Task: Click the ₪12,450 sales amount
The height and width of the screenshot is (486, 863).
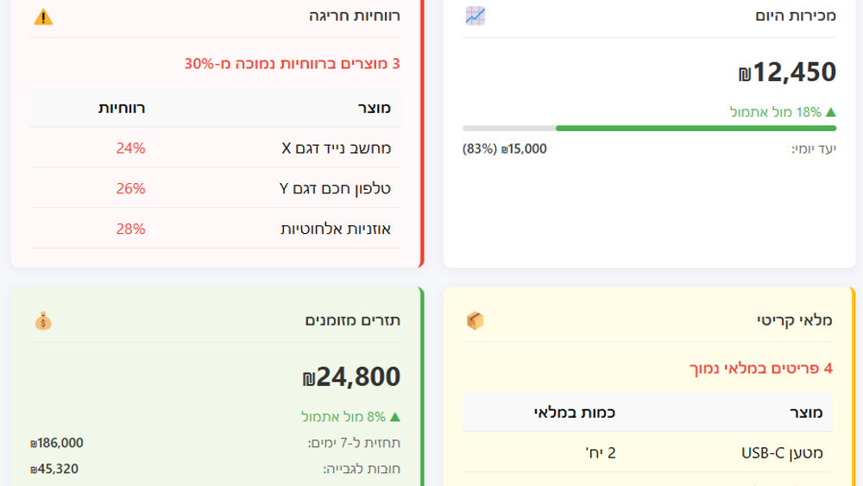Action: (787, 73)
